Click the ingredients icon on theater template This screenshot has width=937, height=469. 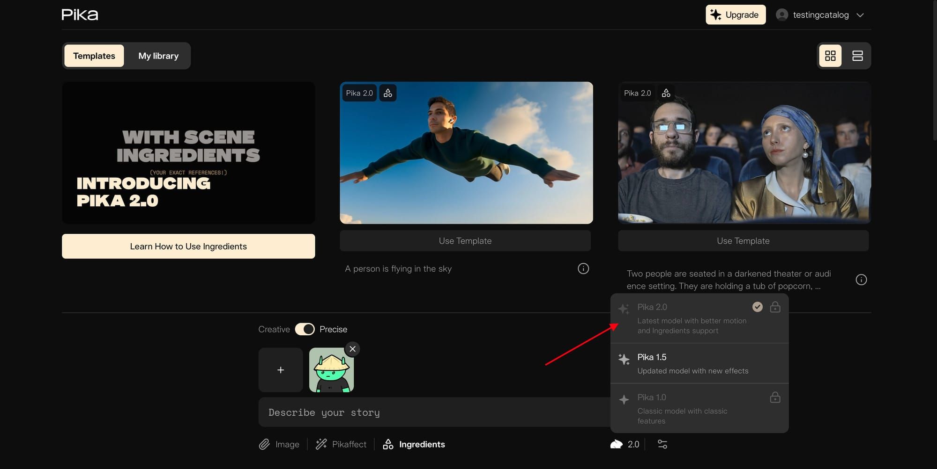click(666, 93)
